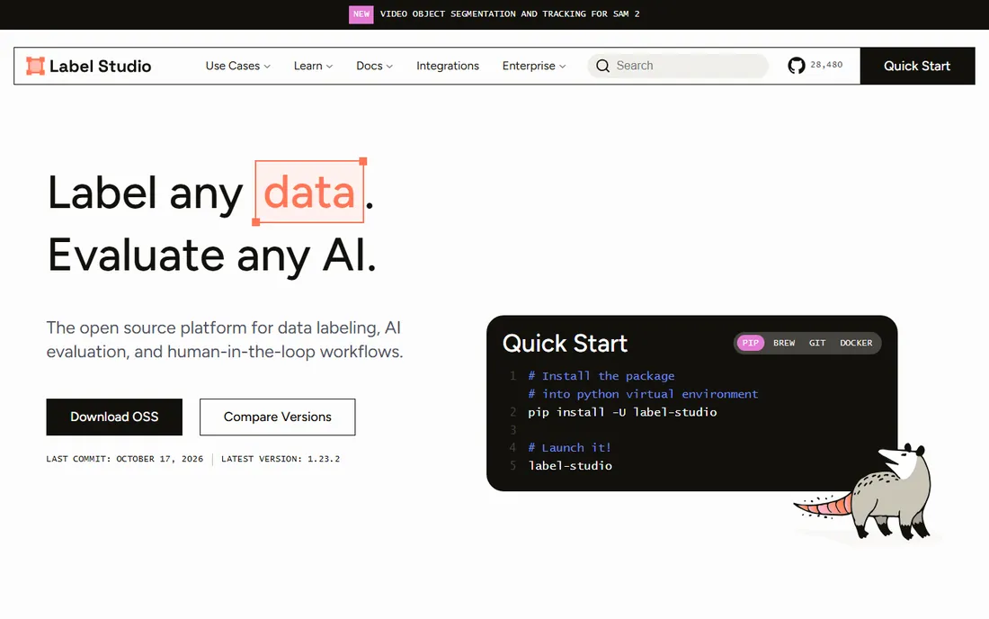The image size is (989, 619).
Task: Expand the Learn menu
Action: click(x=313, y=66)
